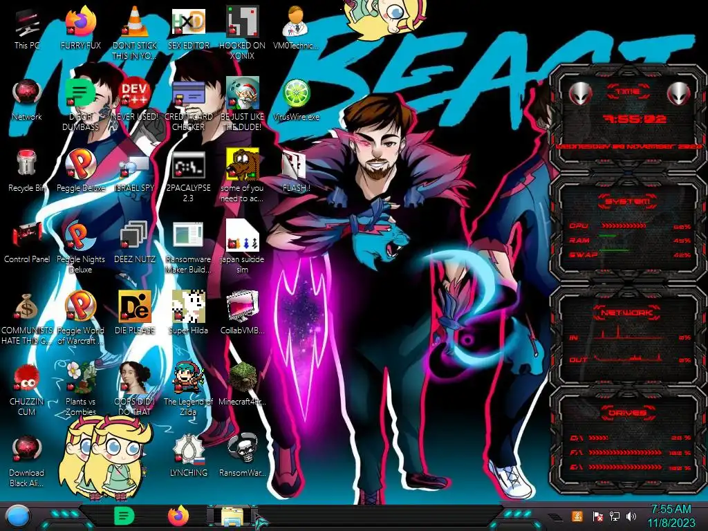Open green notes app in taskbar
The height and width of the screenshot is (531, 708).
pyautogui.click(x=124, y=516)
